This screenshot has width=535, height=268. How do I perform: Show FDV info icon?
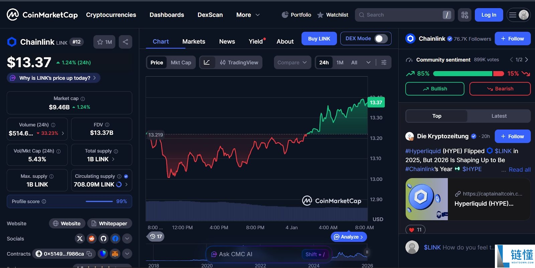coord(107,125)
